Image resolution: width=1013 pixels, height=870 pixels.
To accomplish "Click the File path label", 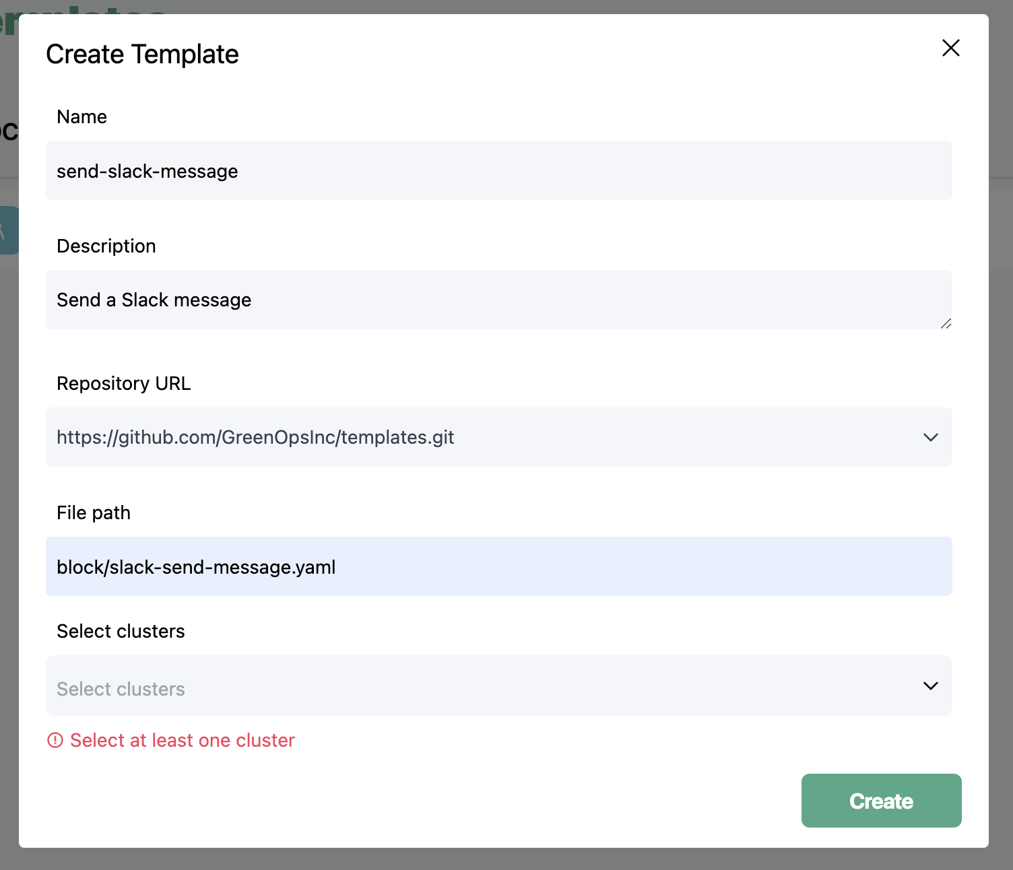I will (94, 512).
